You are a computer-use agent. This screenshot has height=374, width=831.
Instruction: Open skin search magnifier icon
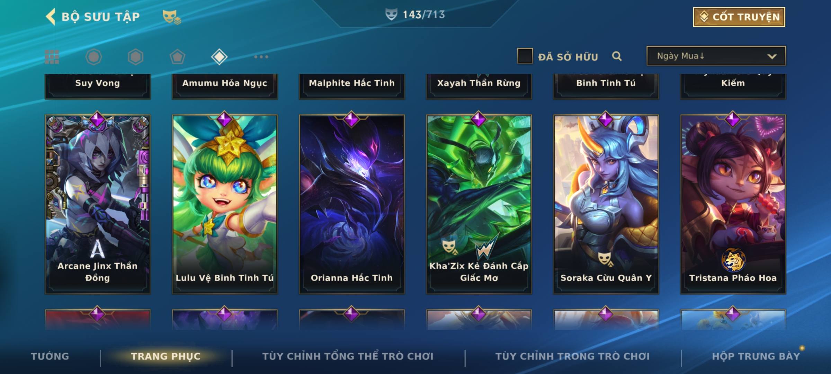tap(617, 56)
